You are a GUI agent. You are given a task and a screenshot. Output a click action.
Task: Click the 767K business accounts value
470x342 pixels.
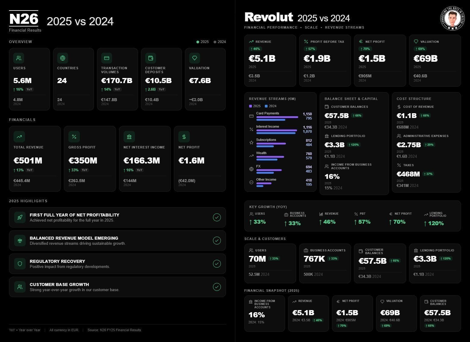tap(314, 259)
